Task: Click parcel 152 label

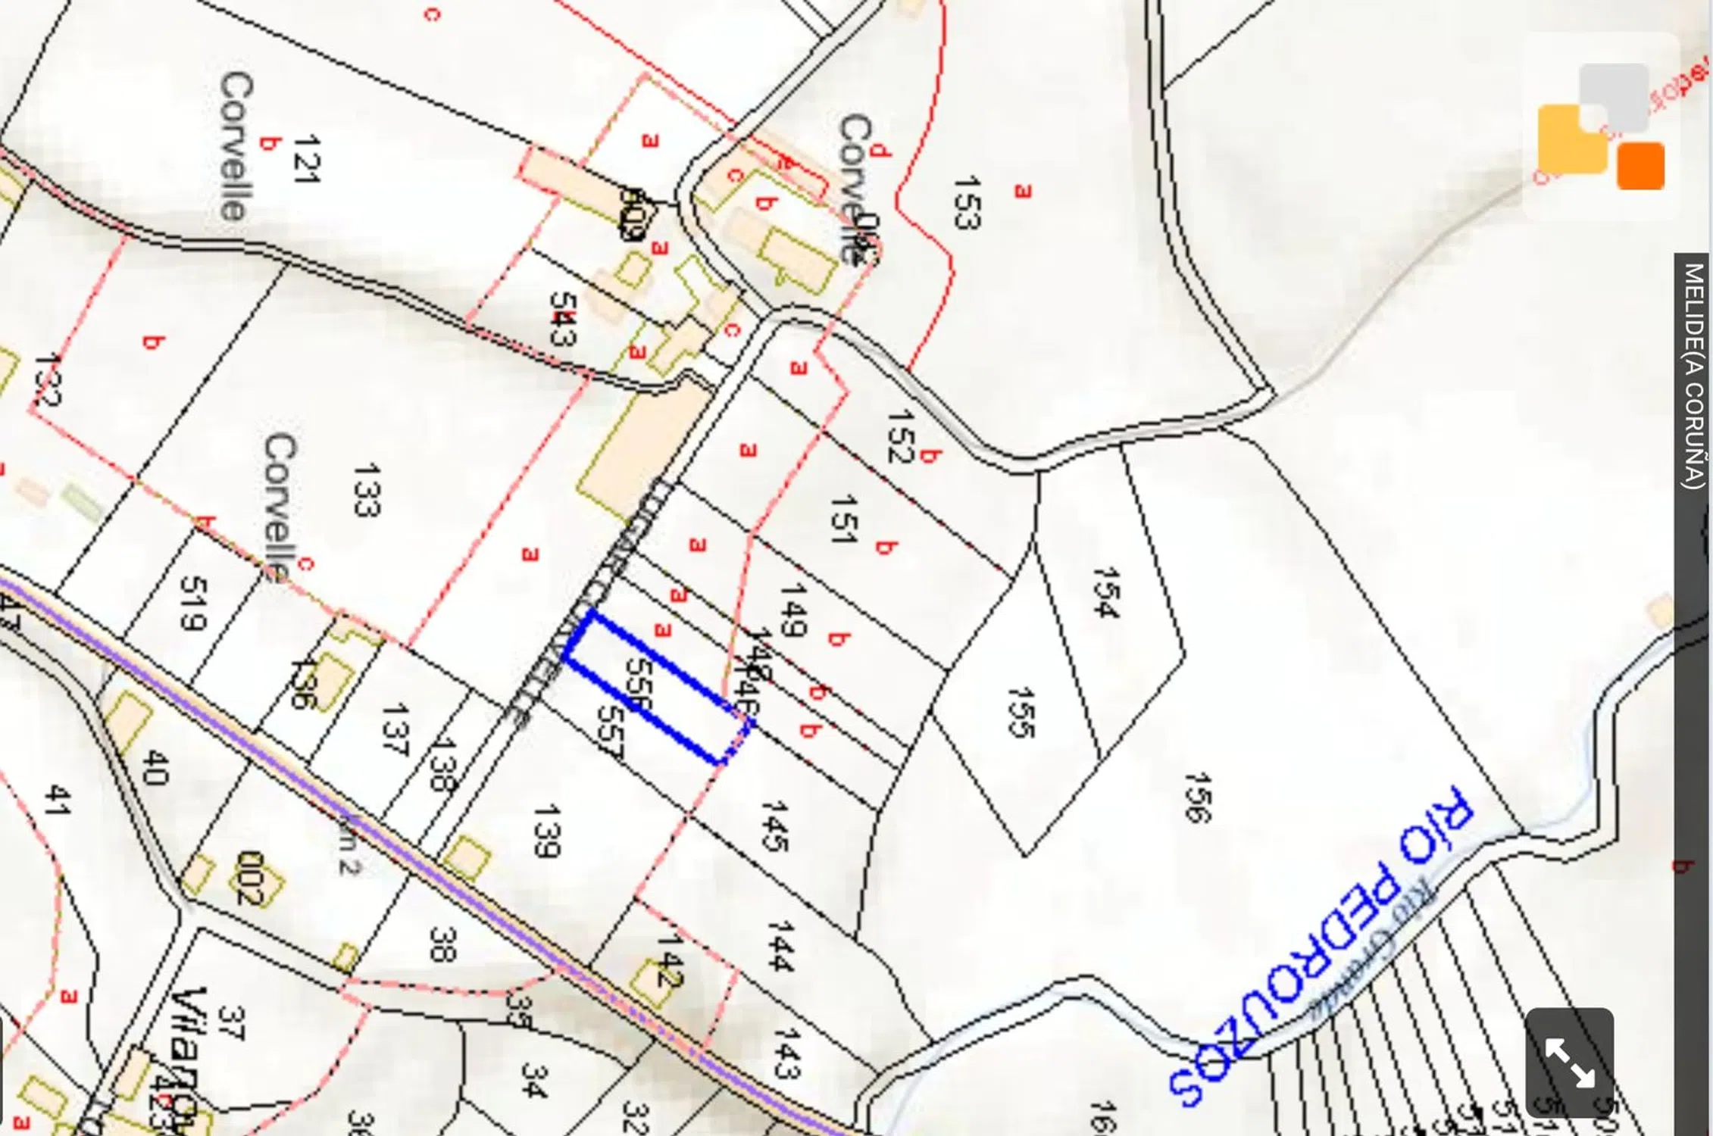Action: pyautogui.click(x=901, y=436)
